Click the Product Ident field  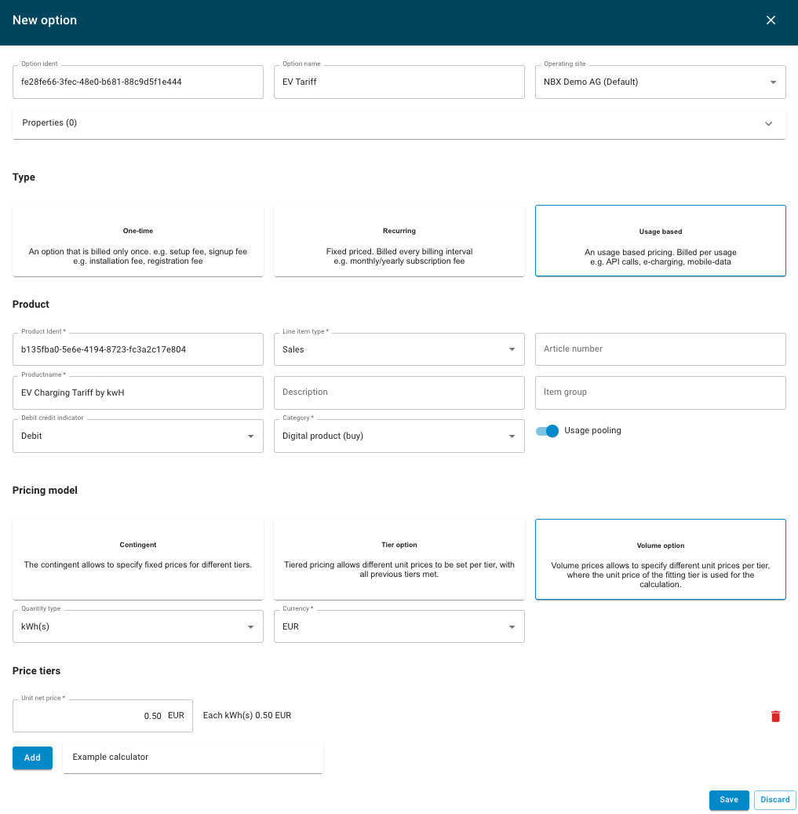pyautogui.click(x=138, y=349)
